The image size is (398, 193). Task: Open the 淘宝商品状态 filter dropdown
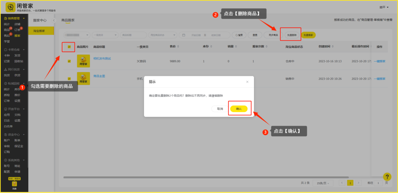162,35
